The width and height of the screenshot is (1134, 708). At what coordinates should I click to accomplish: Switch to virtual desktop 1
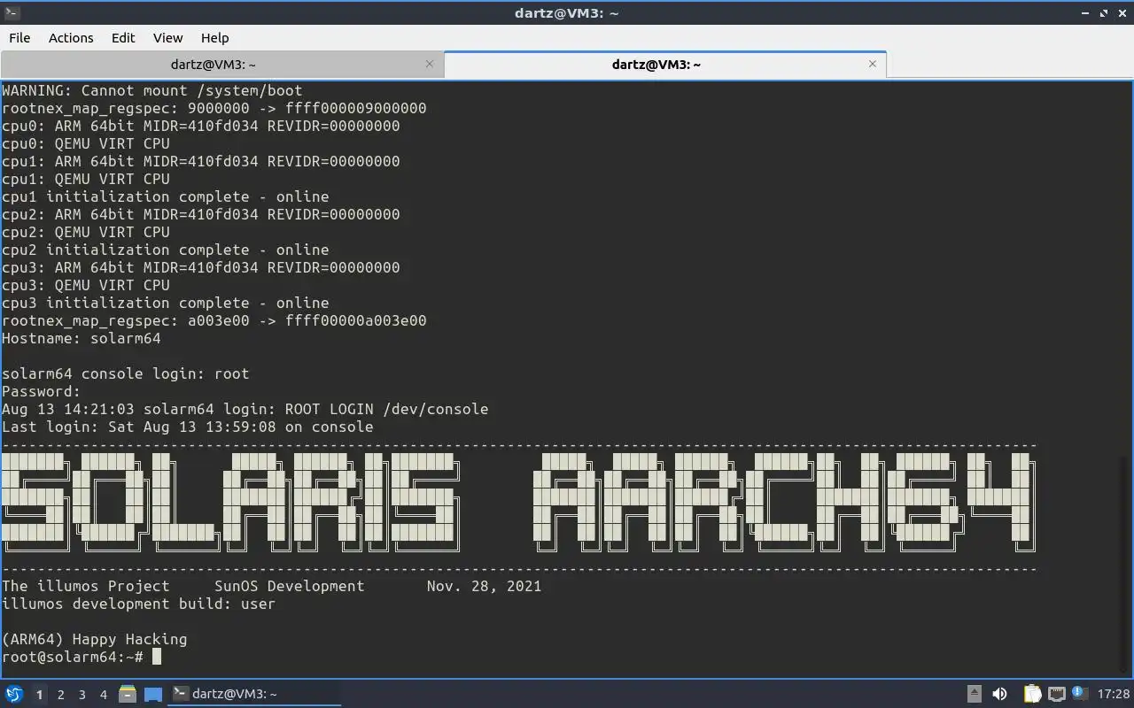click(x=39, y=695)
